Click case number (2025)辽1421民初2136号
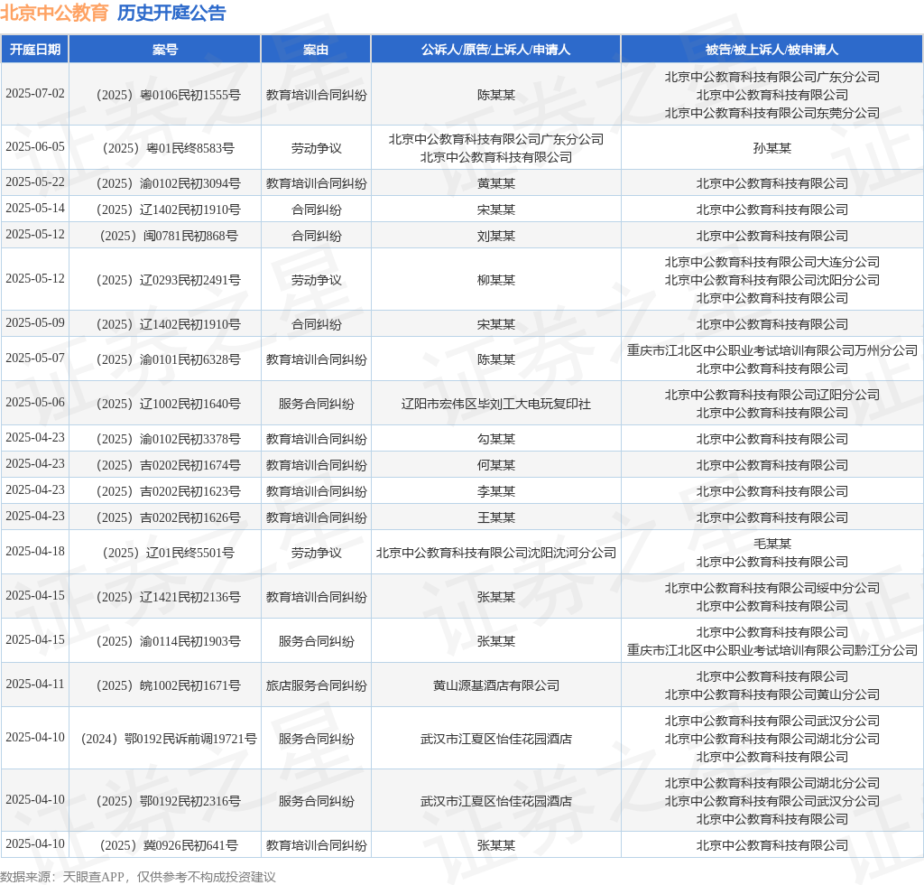The height and width of the screenshot is (885, 924). (x=168, y=597)
